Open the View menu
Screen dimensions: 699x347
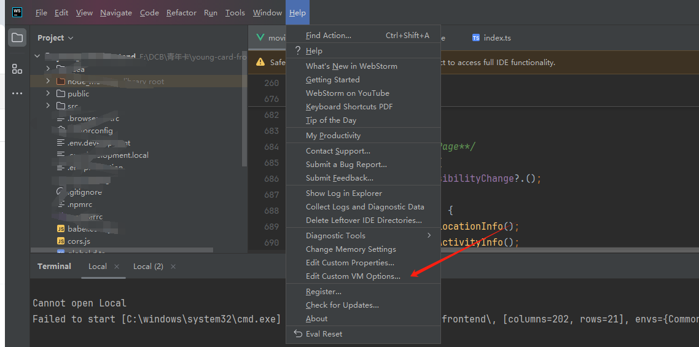coord(84,12)
